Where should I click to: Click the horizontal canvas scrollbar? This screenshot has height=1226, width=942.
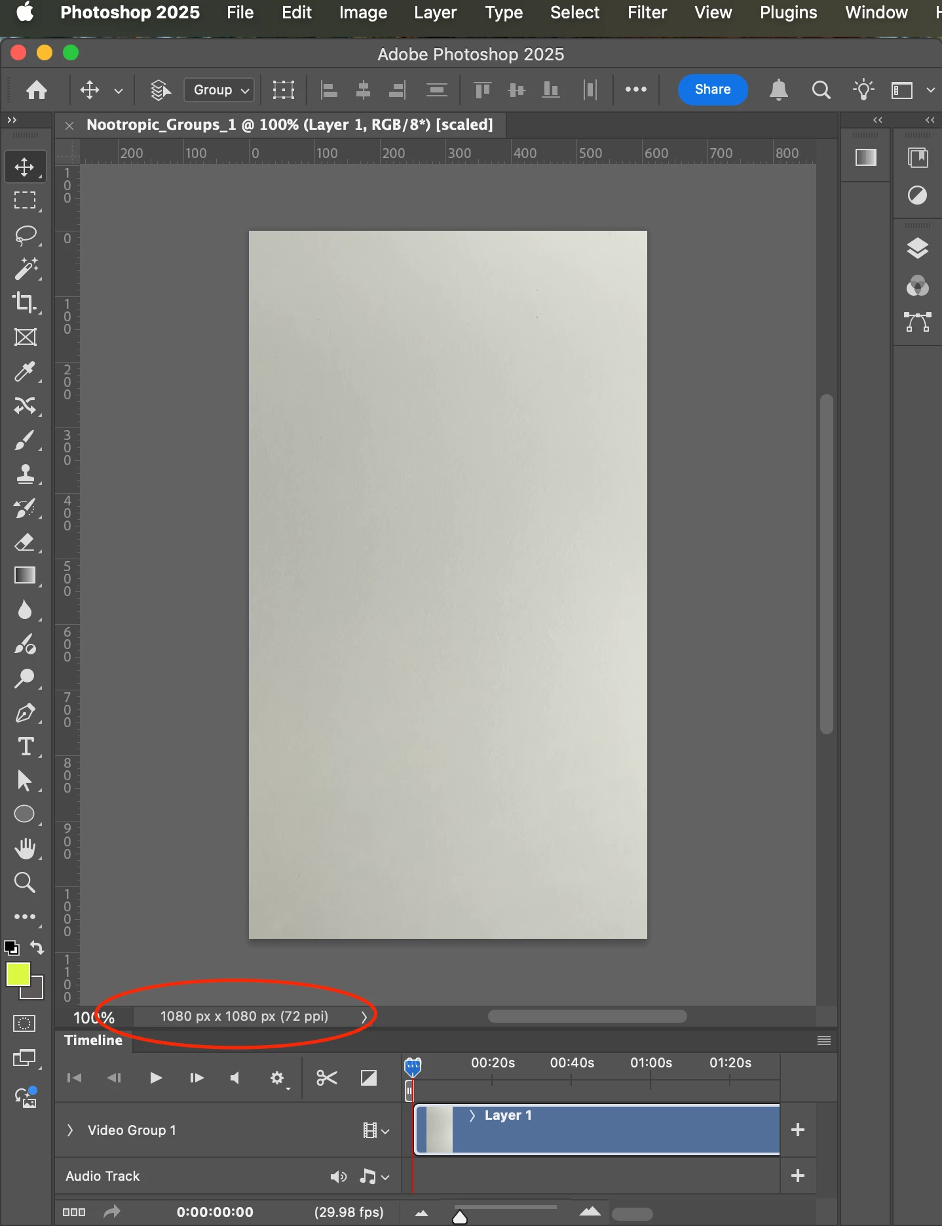point(587,1016)
